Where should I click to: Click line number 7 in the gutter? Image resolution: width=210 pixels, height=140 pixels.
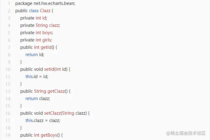tap(9, 47)
